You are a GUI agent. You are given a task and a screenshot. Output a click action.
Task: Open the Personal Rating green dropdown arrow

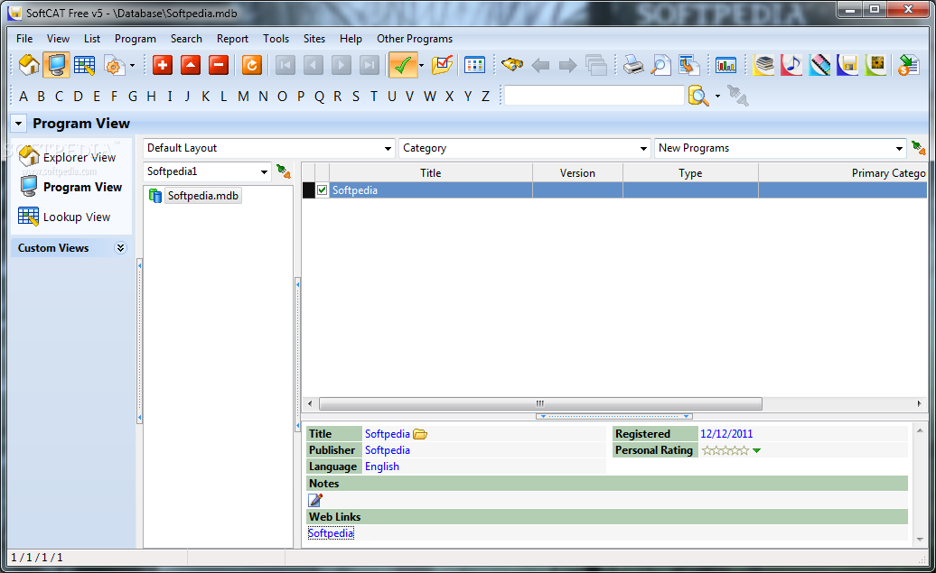click(757, 451)
